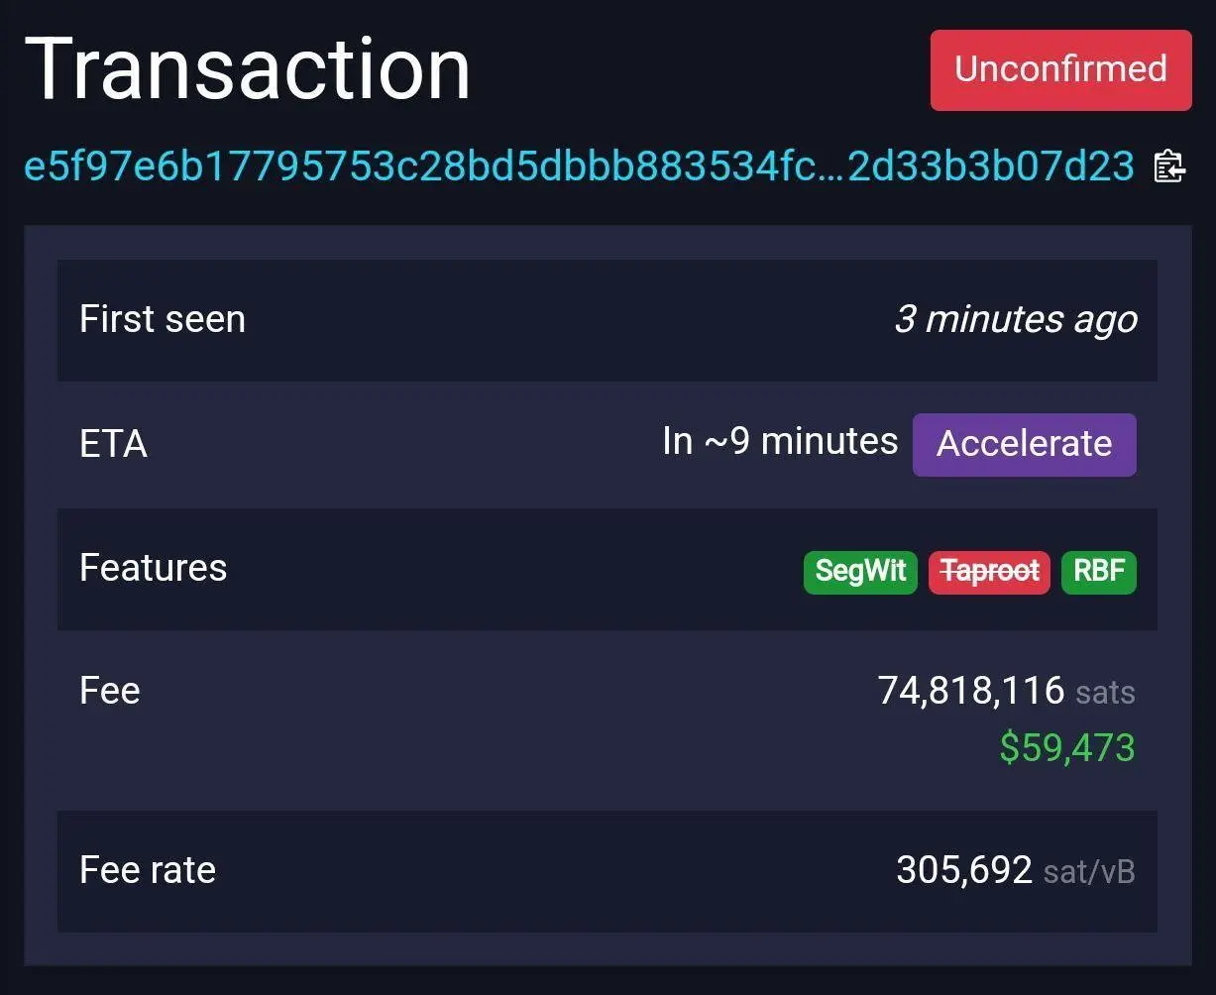Select the green RBF feature badge
The image size is (1216, 995).
coord(1098,572)
